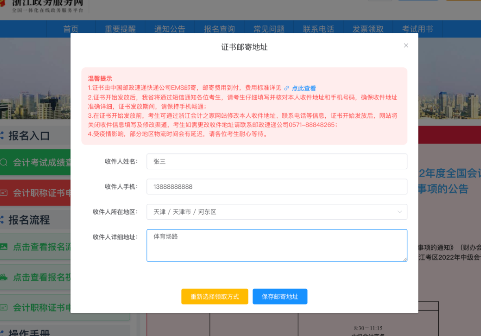Click the 重新选择领取方式 button
The width and height of the screenshot is (481, 336).
(214, 297)
